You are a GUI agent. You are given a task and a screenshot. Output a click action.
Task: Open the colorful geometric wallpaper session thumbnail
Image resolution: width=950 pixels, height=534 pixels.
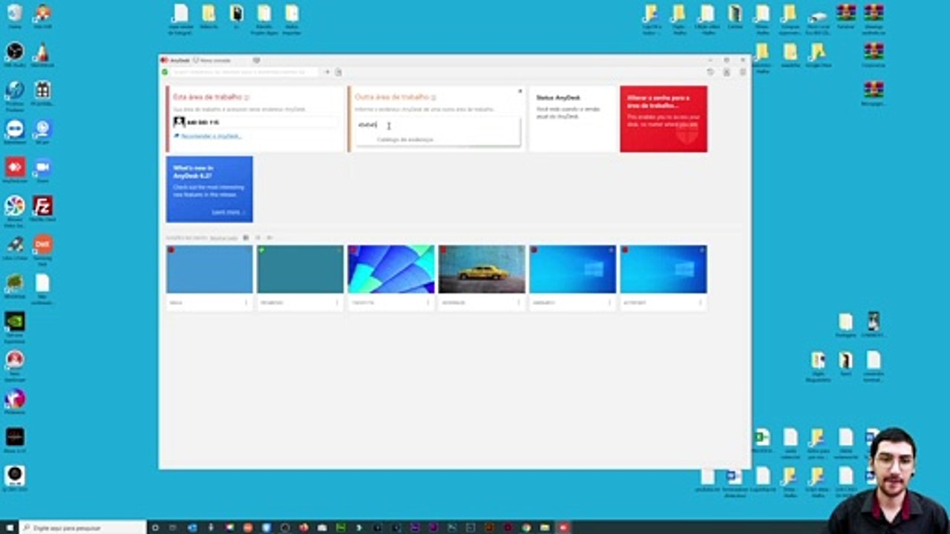coord(391,269)
